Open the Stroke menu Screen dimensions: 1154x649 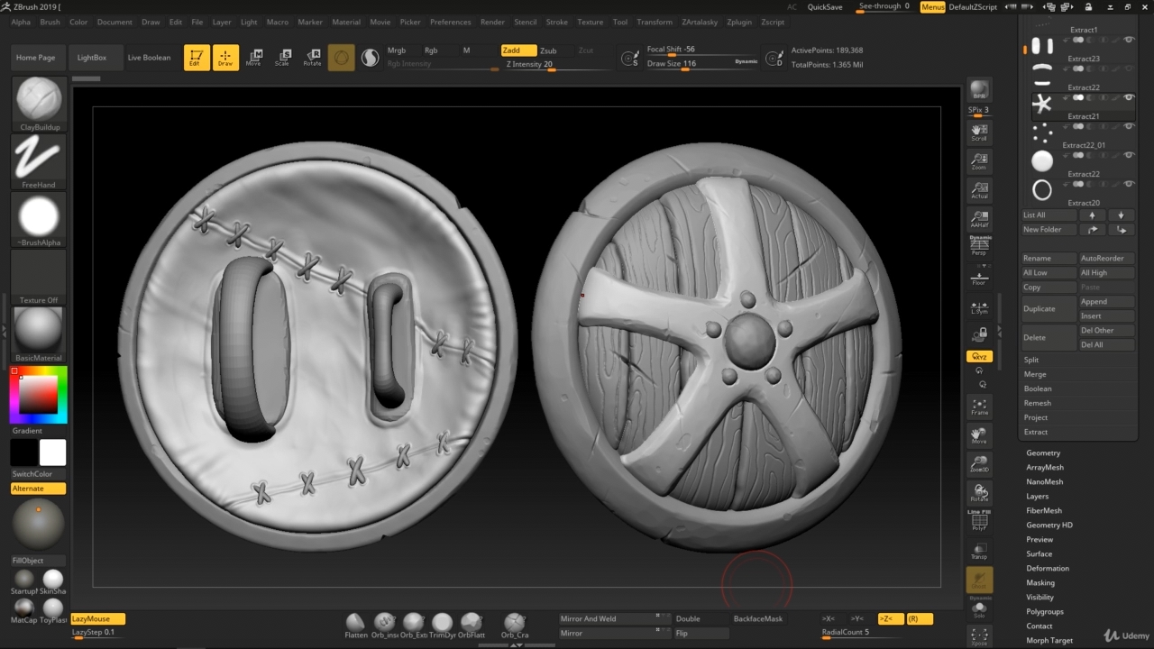pyautogui.click(x=556, y=22)
